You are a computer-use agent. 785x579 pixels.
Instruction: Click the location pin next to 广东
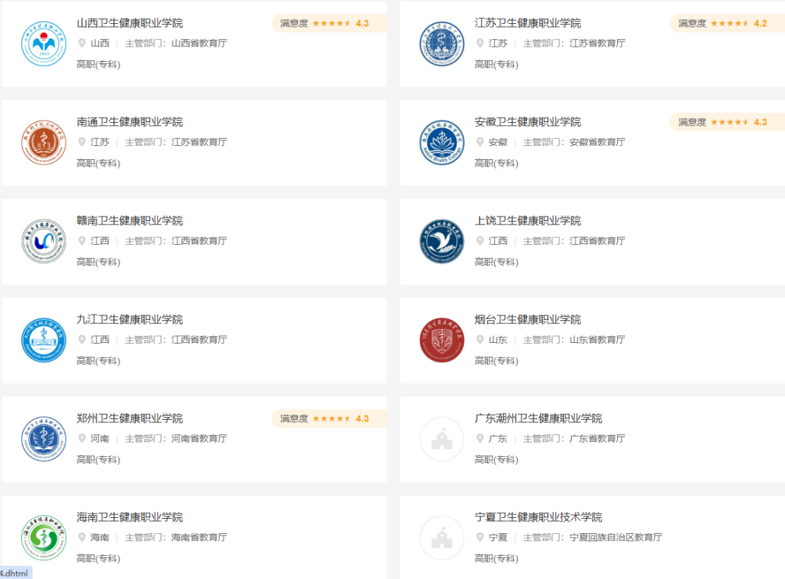click(x=480, y=438)
